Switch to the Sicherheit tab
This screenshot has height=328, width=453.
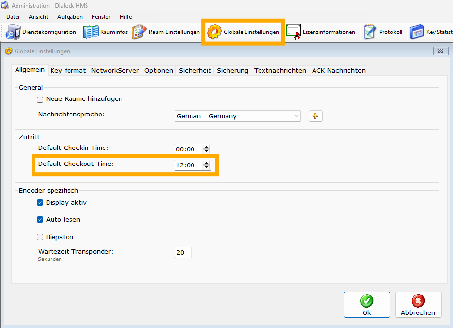pos(194,70)
